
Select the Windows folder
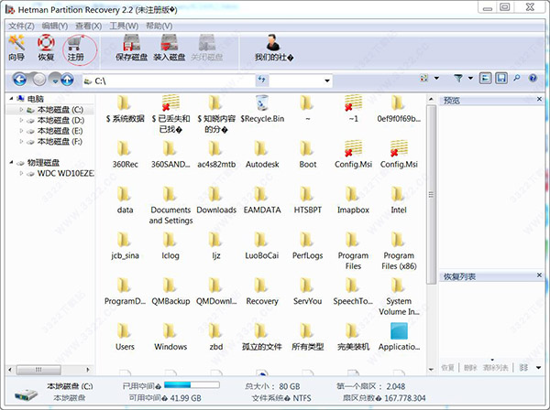[170, 337]
